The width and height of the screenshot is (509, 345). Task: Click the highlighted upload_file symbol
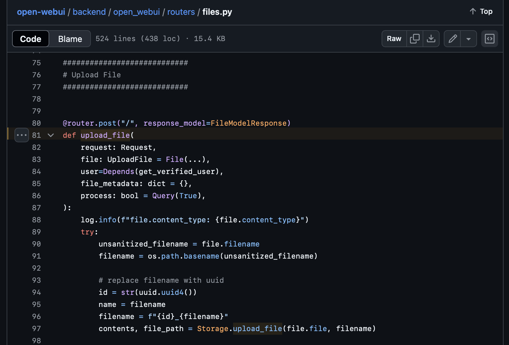tap(105, 135)
